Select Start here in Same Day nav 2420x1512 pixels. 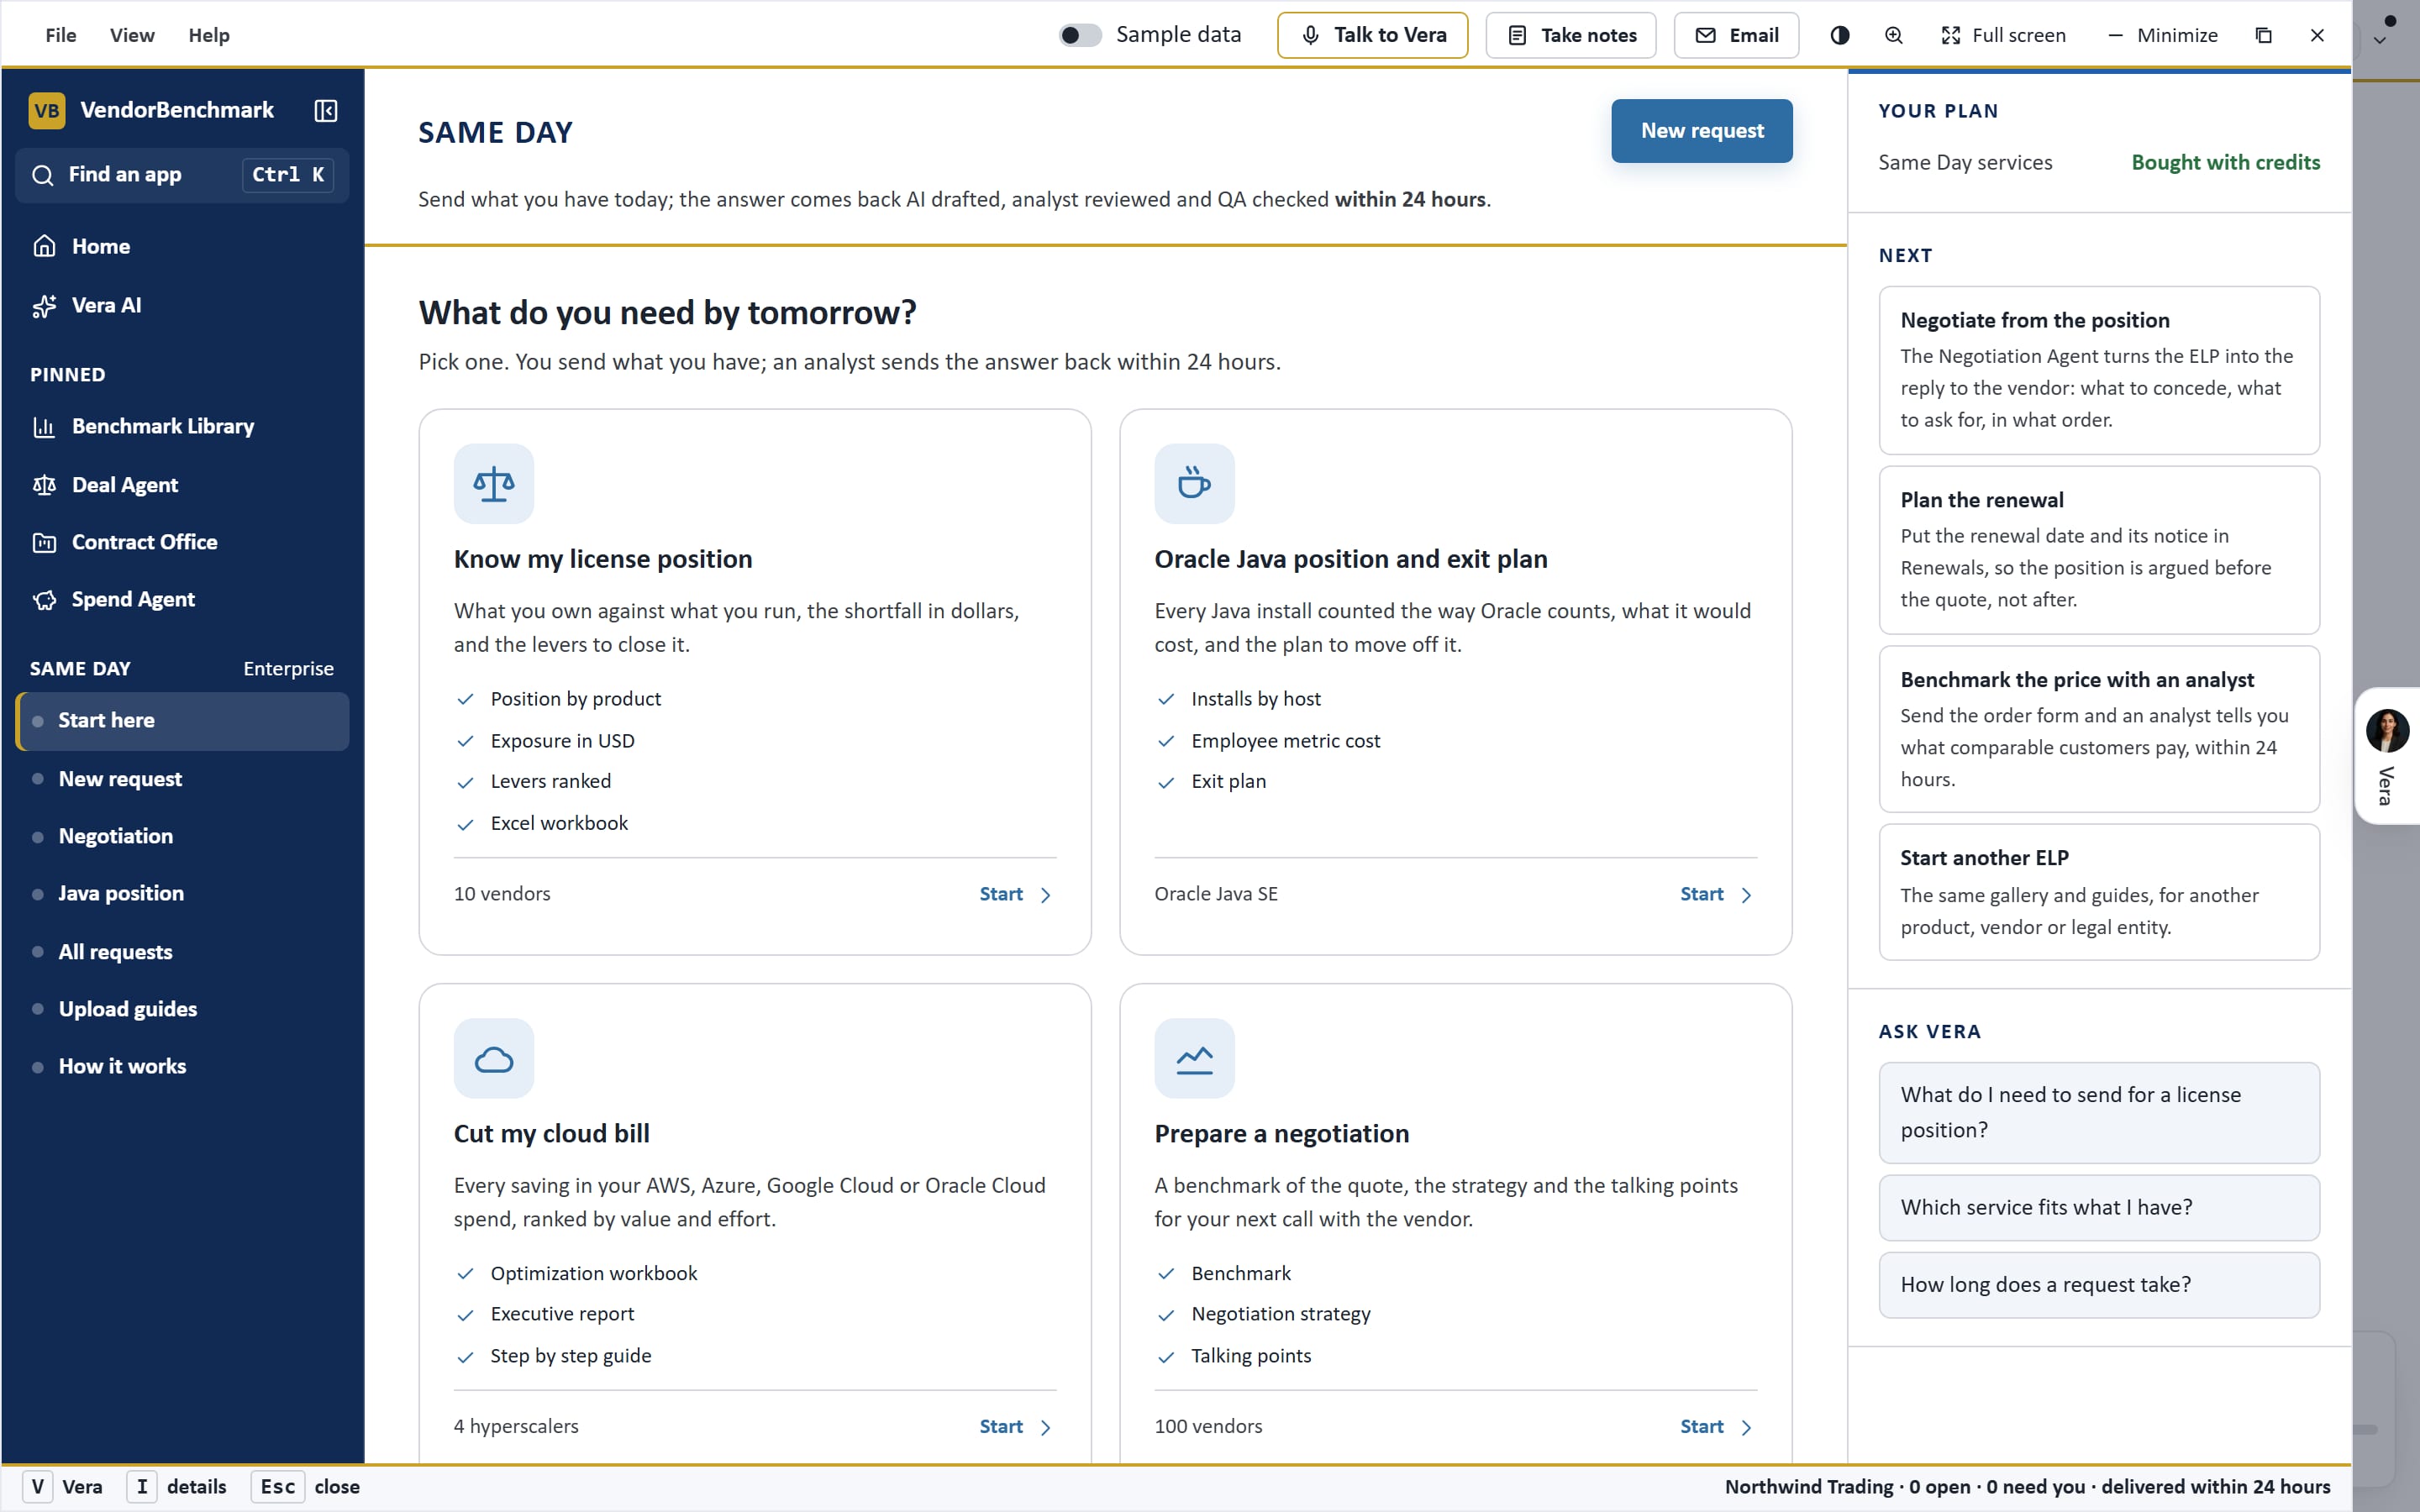[x=182, y=721]
